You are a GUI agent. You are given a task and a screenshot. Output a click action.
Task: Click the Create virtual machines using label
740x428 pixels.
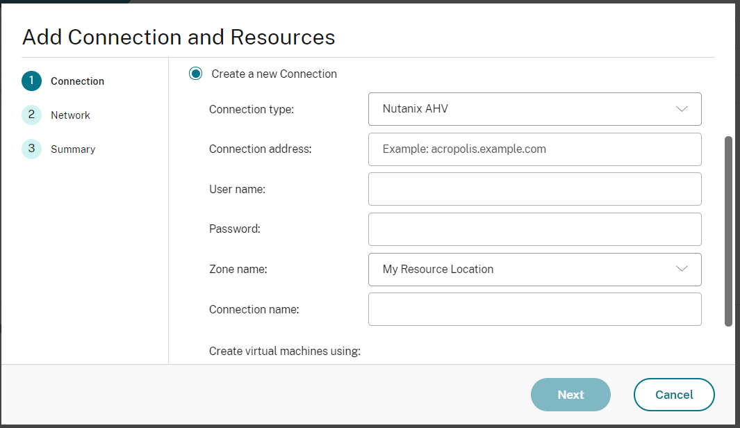[x=284, y=351]
